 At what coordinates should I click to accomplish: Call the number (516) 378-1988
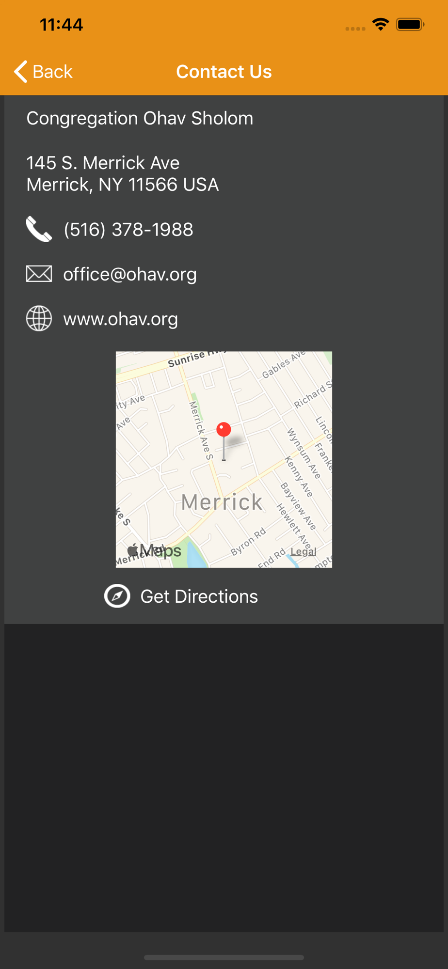coord(128,229)
